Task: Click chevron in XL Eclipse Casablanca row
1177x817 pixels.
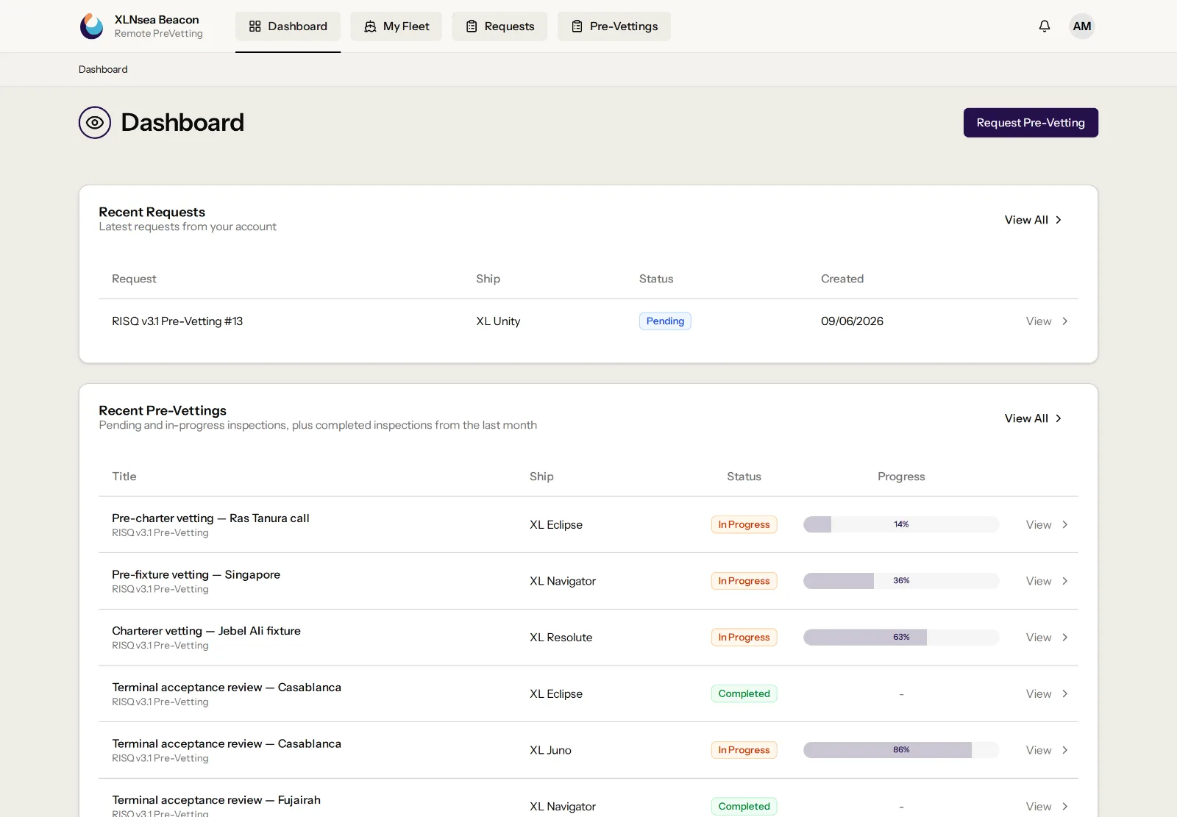Action: 1064,694
